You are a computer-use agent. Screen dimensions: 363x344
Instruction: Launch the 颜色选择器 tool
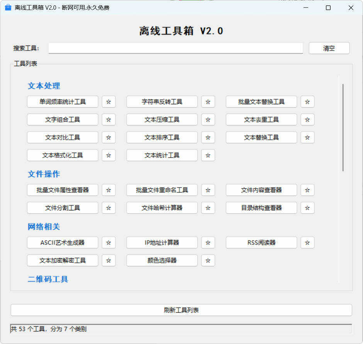click(161, 260)
